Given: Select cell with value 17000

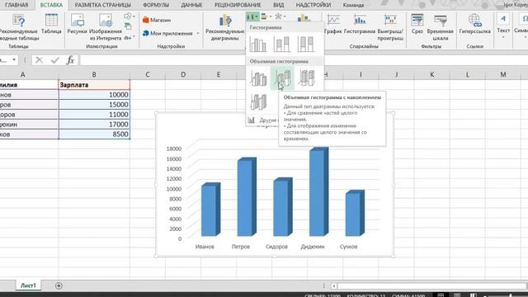Looking at the screenshot, I should pos(94,125).
